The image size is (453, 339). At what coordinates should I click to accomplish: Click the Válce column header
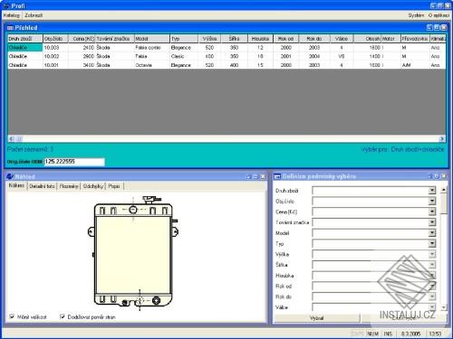click(x=342, y=39)
